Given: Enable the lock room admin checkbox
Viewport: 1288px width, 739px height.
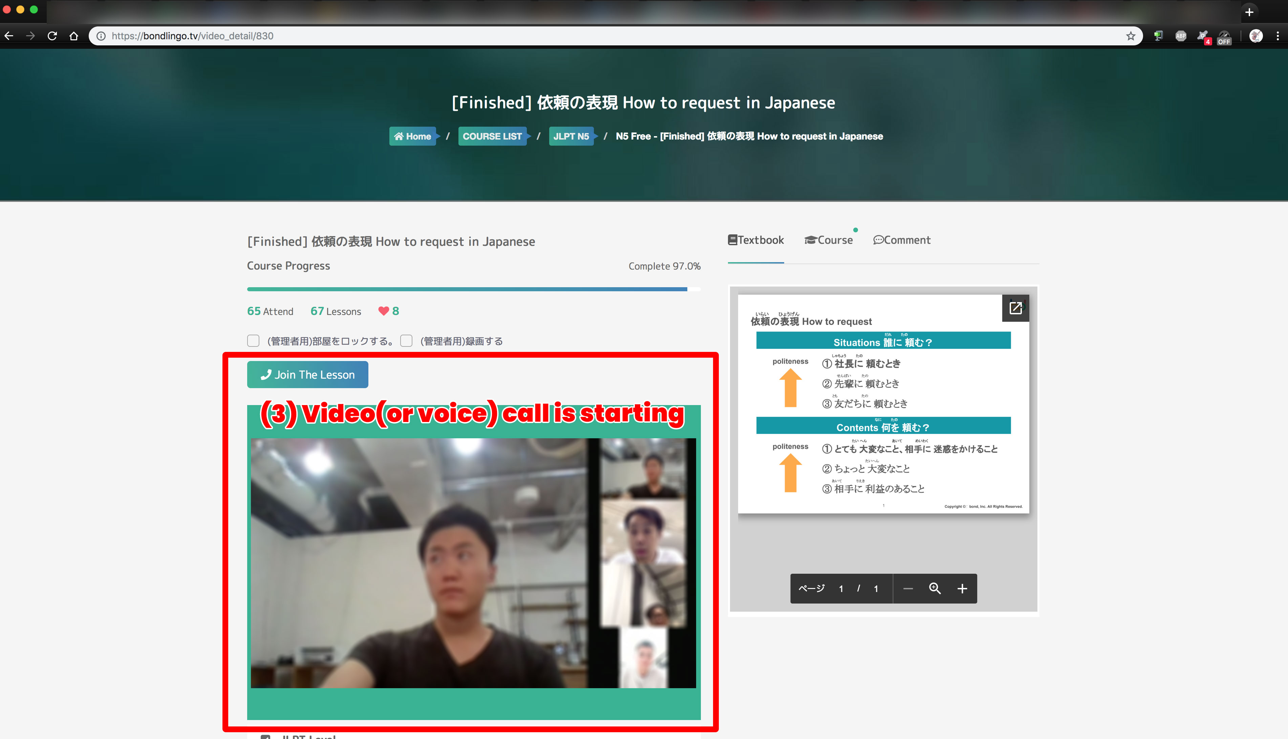Looking at the screenshot, I should [x=253, y=341].
